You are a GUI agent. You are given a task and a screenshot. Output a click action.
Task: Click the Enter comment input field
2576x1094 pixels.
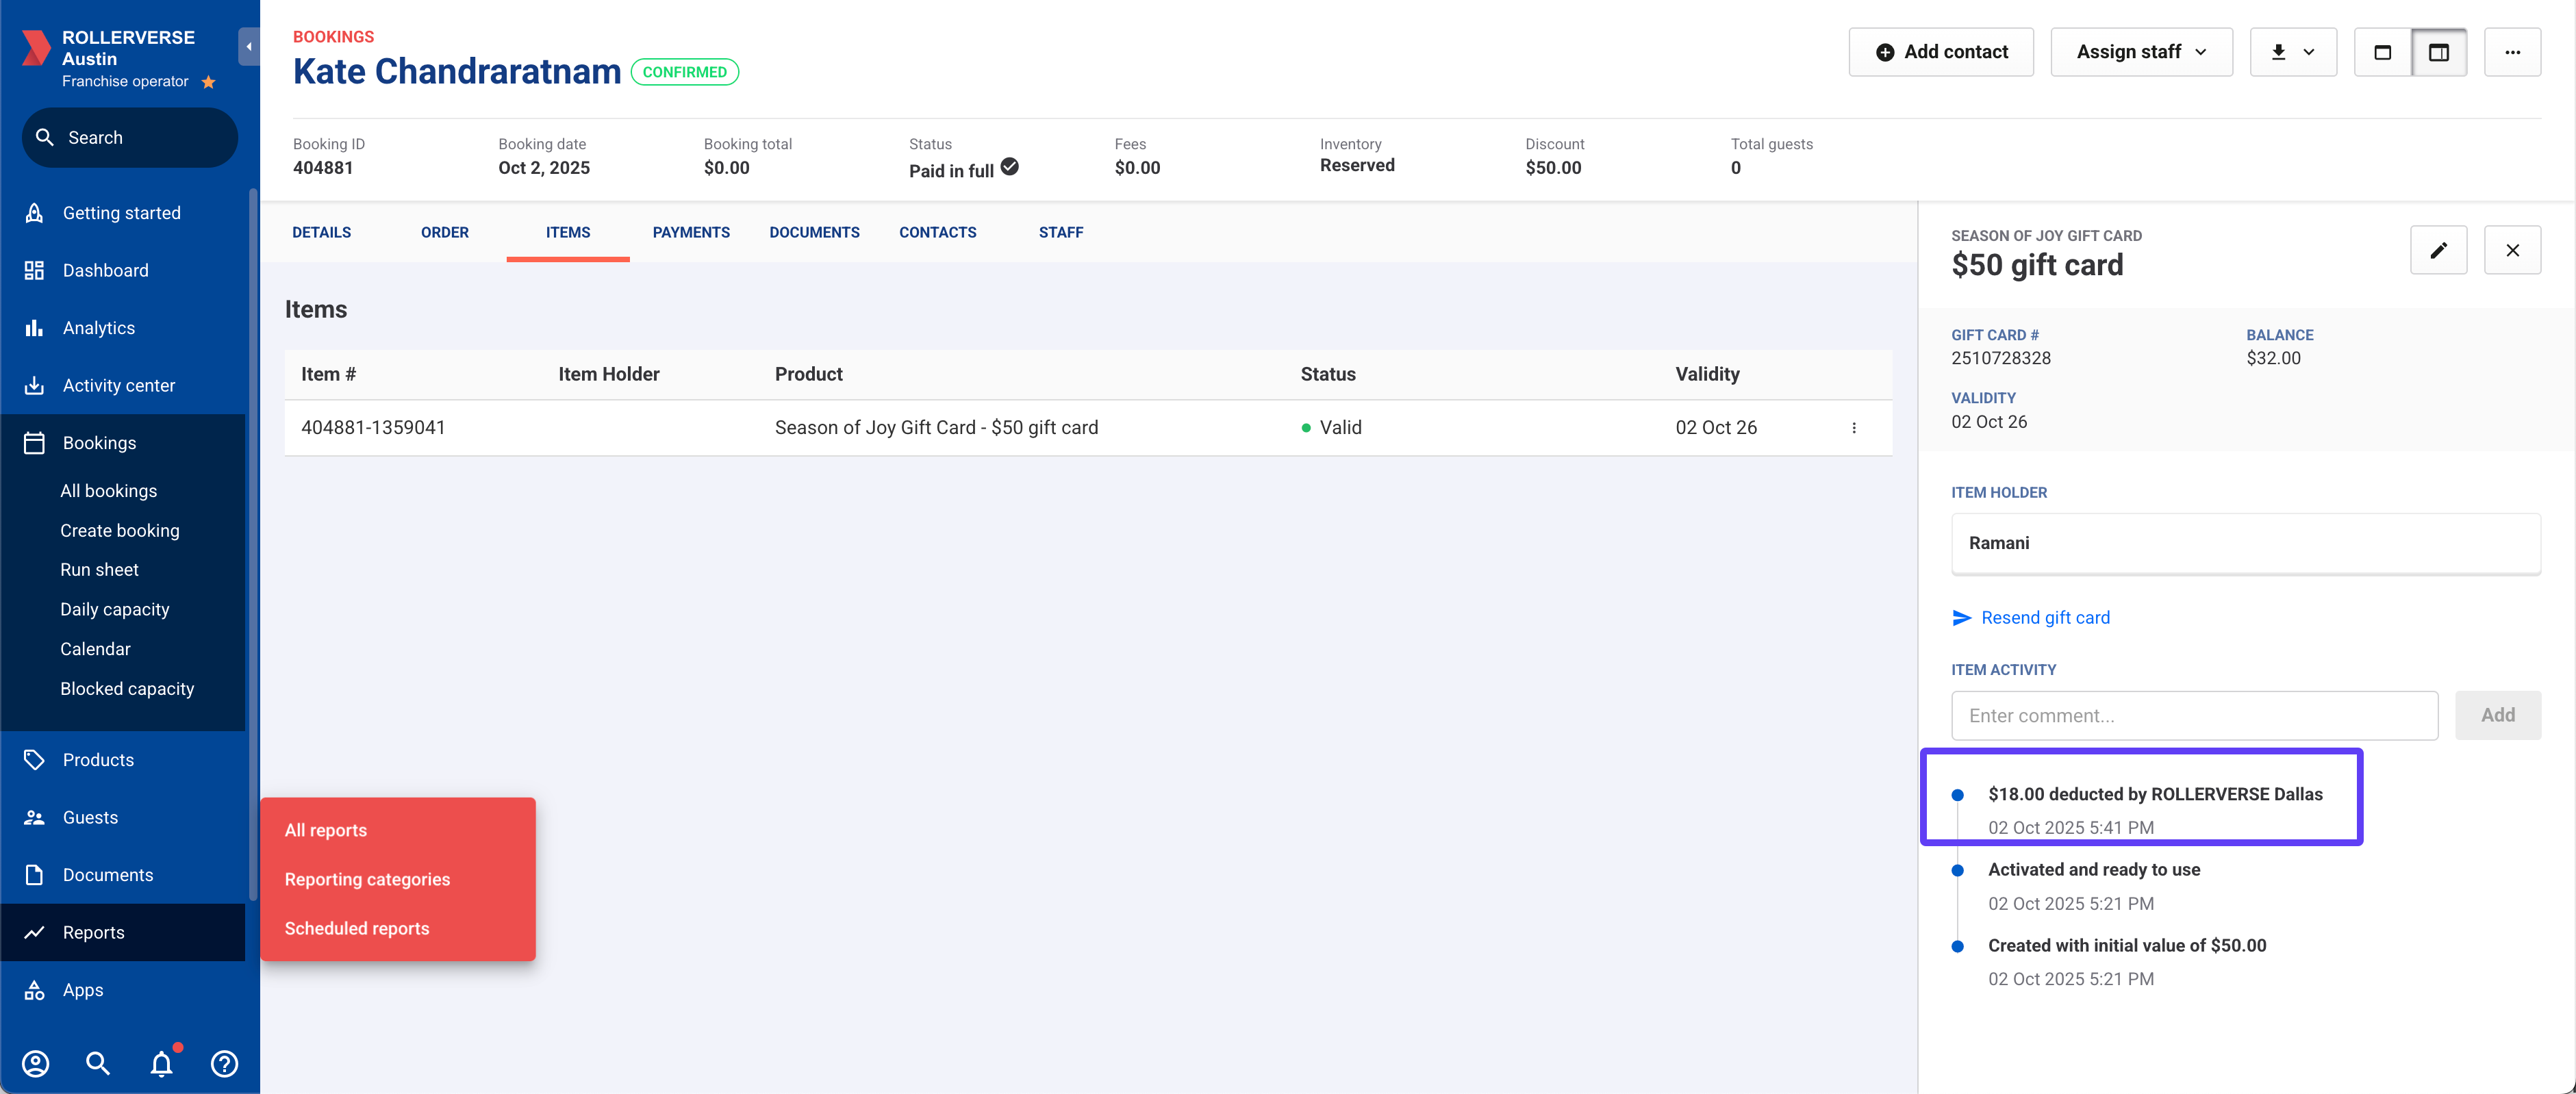coord(2194,716)
